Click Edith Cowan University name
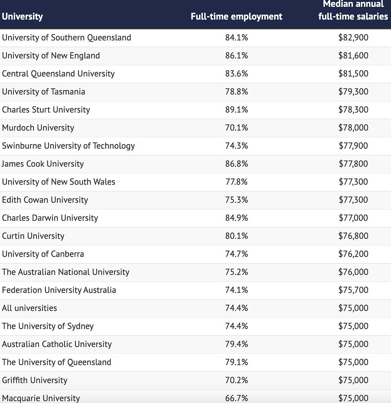391x403 pixels. tap(45, 200)
